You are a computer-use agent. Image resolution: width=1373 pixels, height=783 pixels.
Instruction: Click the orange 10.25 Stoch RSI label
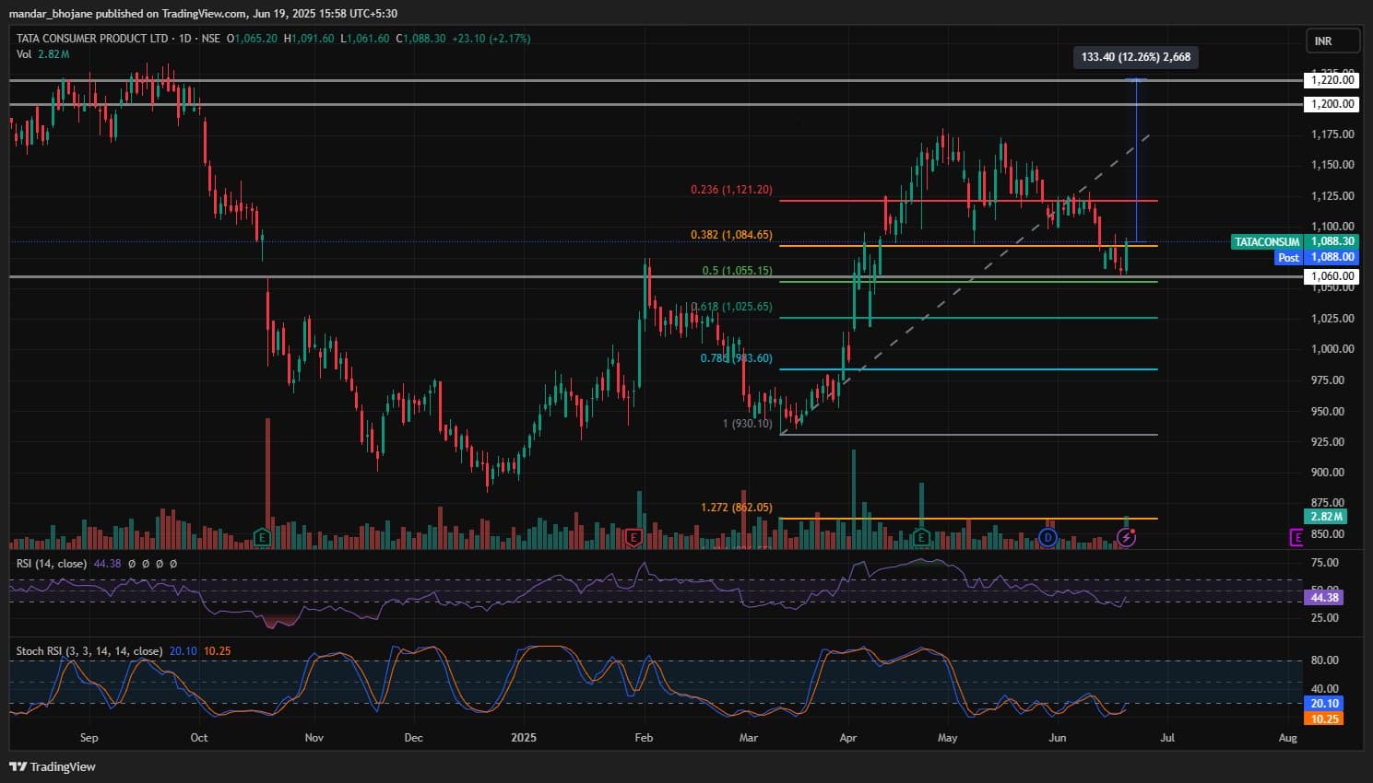[x=1324, y=719]
